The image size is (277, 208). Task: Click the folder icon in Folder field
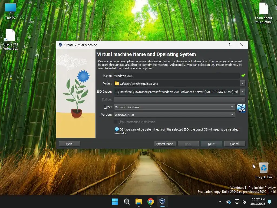[x=117, y=83]
